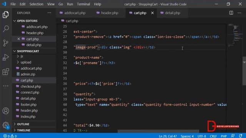246x138 pixels.
Task: Change language mode via PHP entry
Action: 224,136
